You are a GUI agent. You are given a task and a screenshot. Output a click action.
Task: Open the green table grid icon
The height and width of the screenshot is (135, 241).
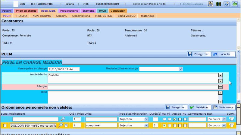218,4
